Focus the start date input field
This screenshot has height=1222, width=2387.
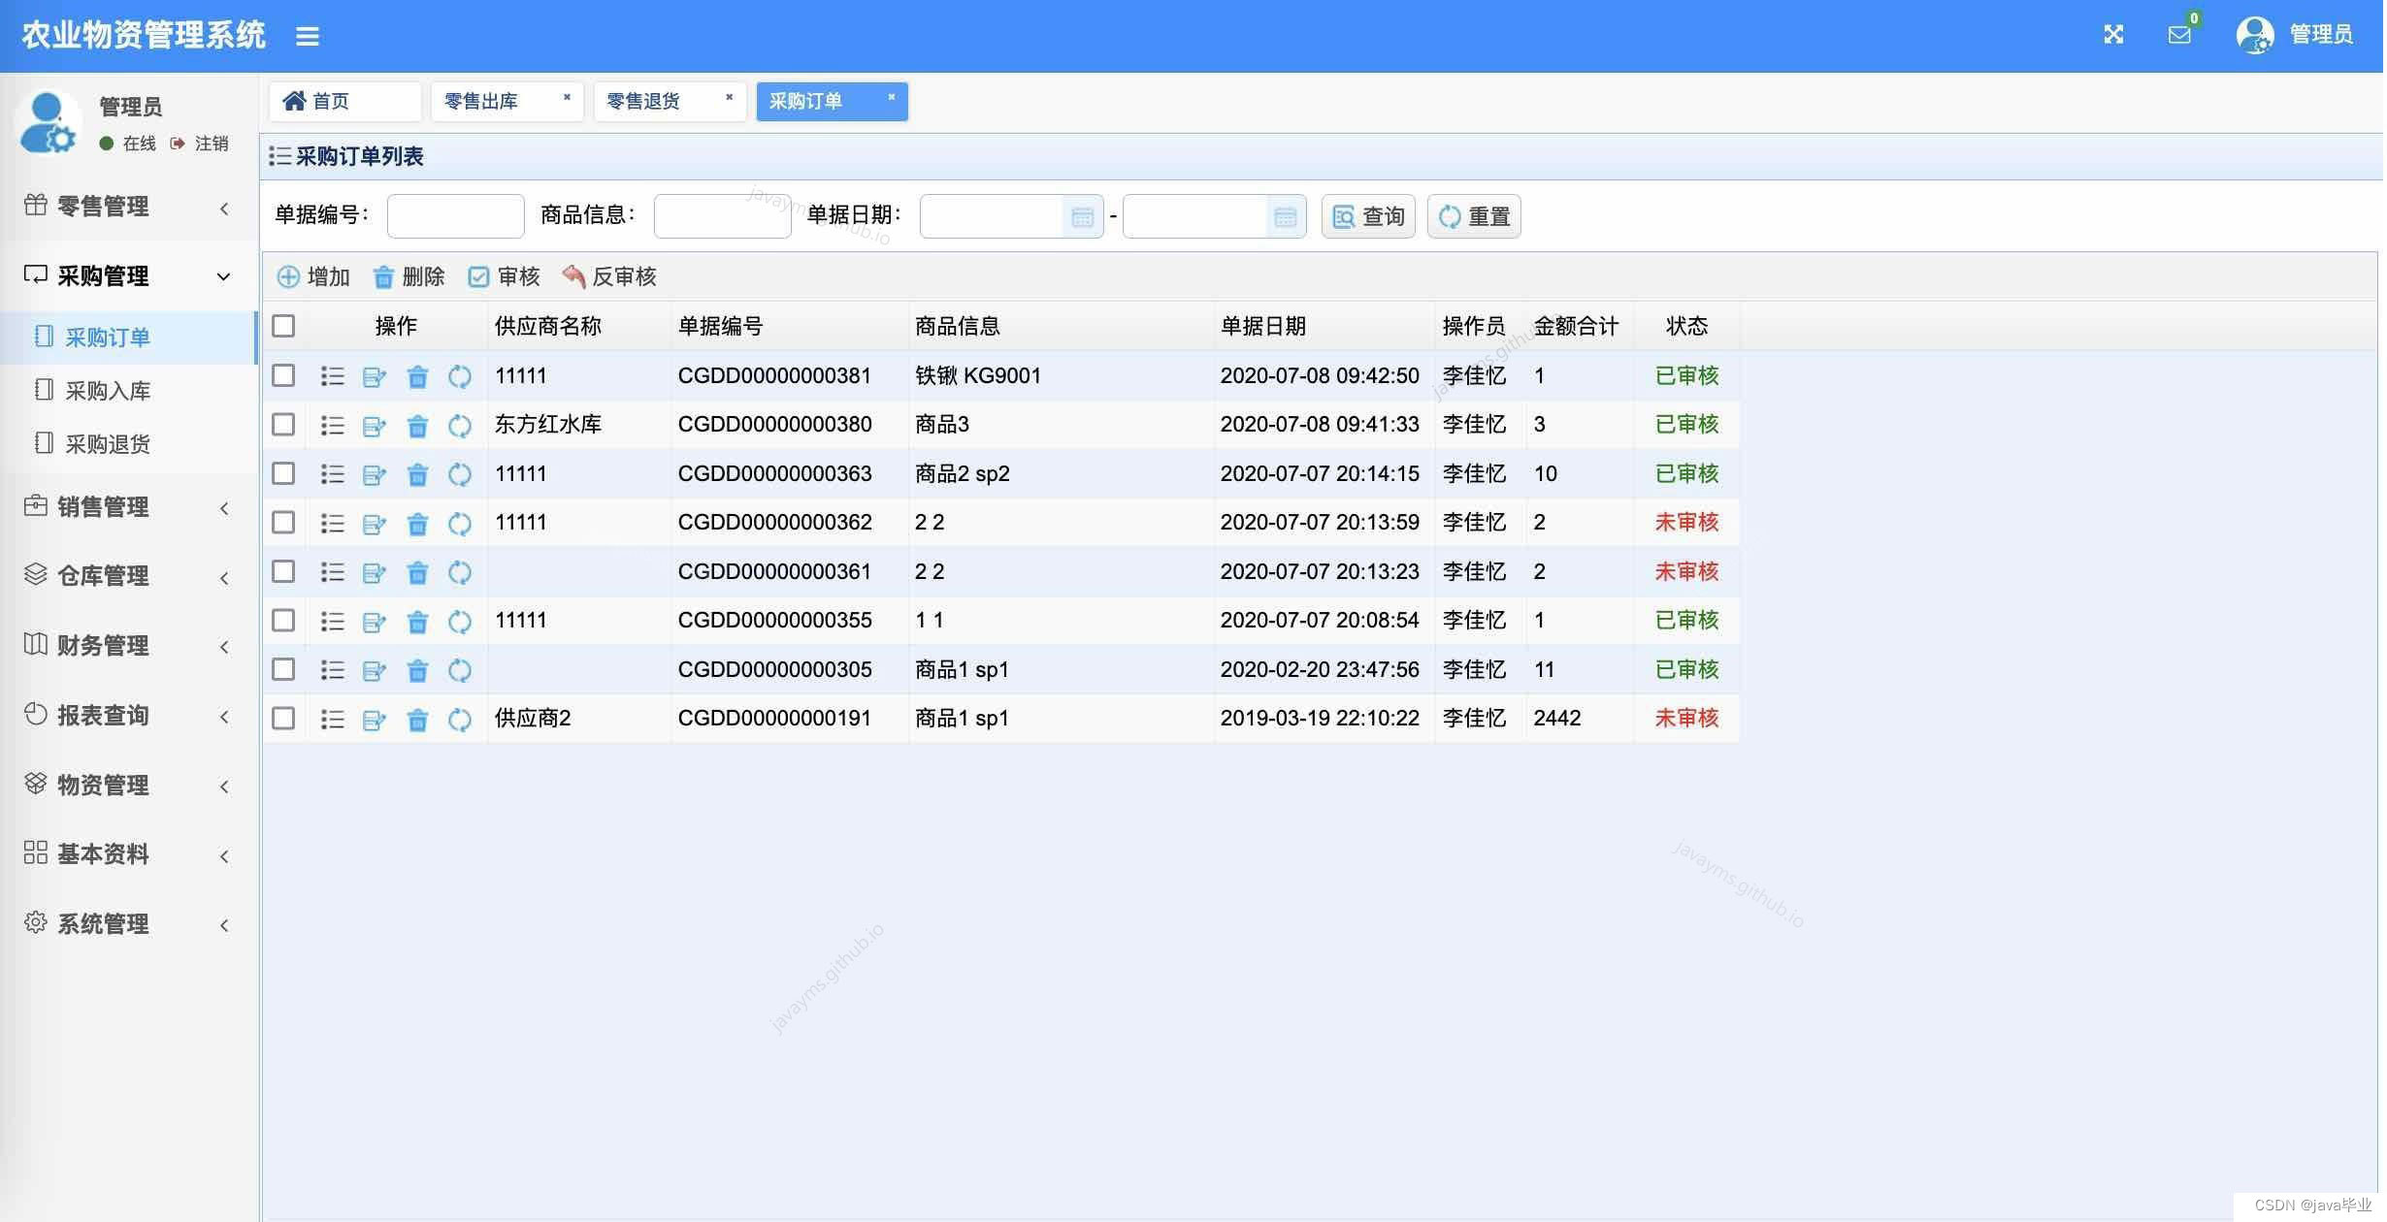pos(992,216)
